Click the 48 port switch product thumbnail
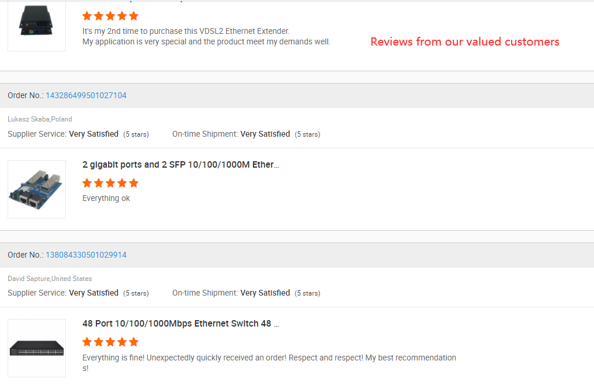Image resolution: width=594 pixels, height=392 pixels. pyautogui.click(x=36, y=348)
